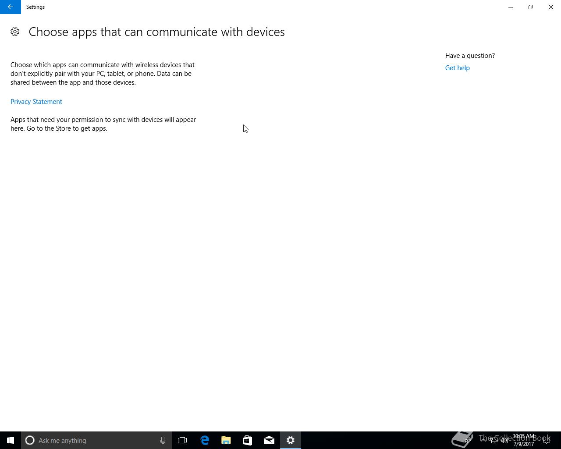Click the gear icon beside the page title

click(15, 32)
